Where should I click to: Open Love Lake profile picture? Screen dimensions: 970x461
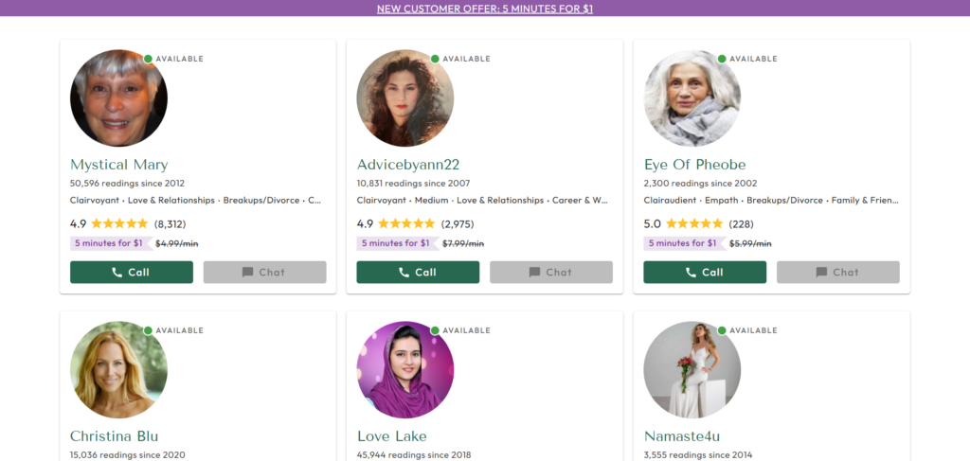[404, 370]
